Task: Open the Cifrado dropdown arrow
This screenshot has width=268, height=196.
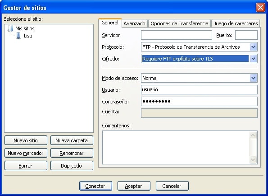Action: tap(253, 59)
